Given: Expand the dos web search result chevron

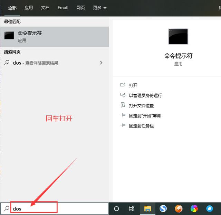Looking at the screenshot, I should point(101,63).
